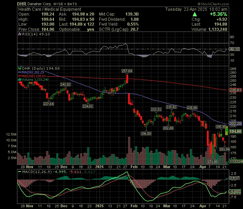This screenshot has width=243, height=209.
Task: Click the red MA(200) line legend marker
Action: 20,76
